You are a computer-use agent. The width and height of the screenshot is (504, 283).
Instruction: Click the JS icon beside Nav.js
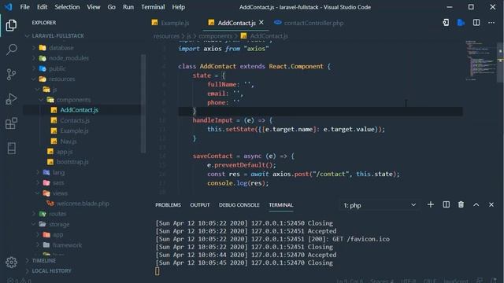coord(54,141)
